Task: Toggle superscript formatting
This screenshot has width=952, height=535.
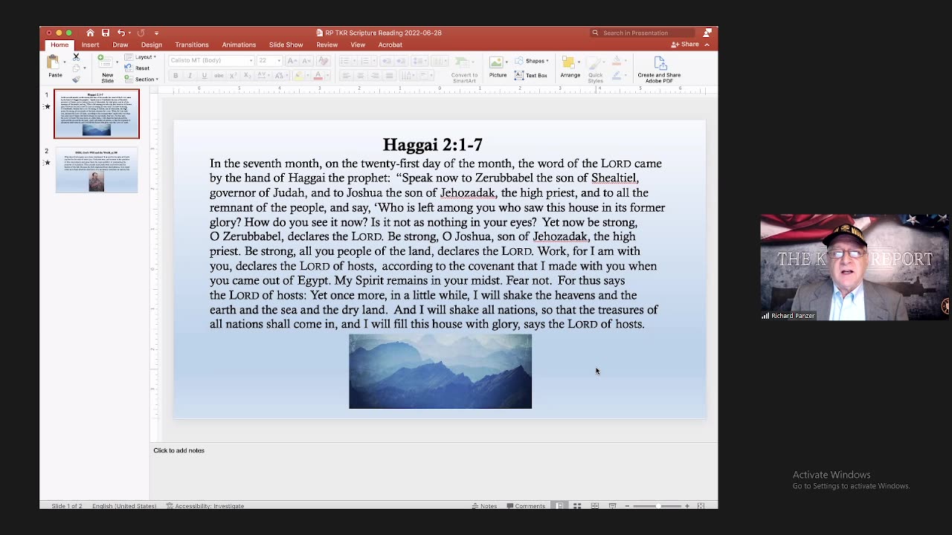Action: [234, 76]
